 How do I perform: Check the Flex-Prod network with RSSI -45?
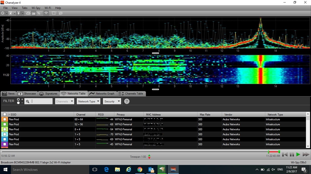click(5, 144)
